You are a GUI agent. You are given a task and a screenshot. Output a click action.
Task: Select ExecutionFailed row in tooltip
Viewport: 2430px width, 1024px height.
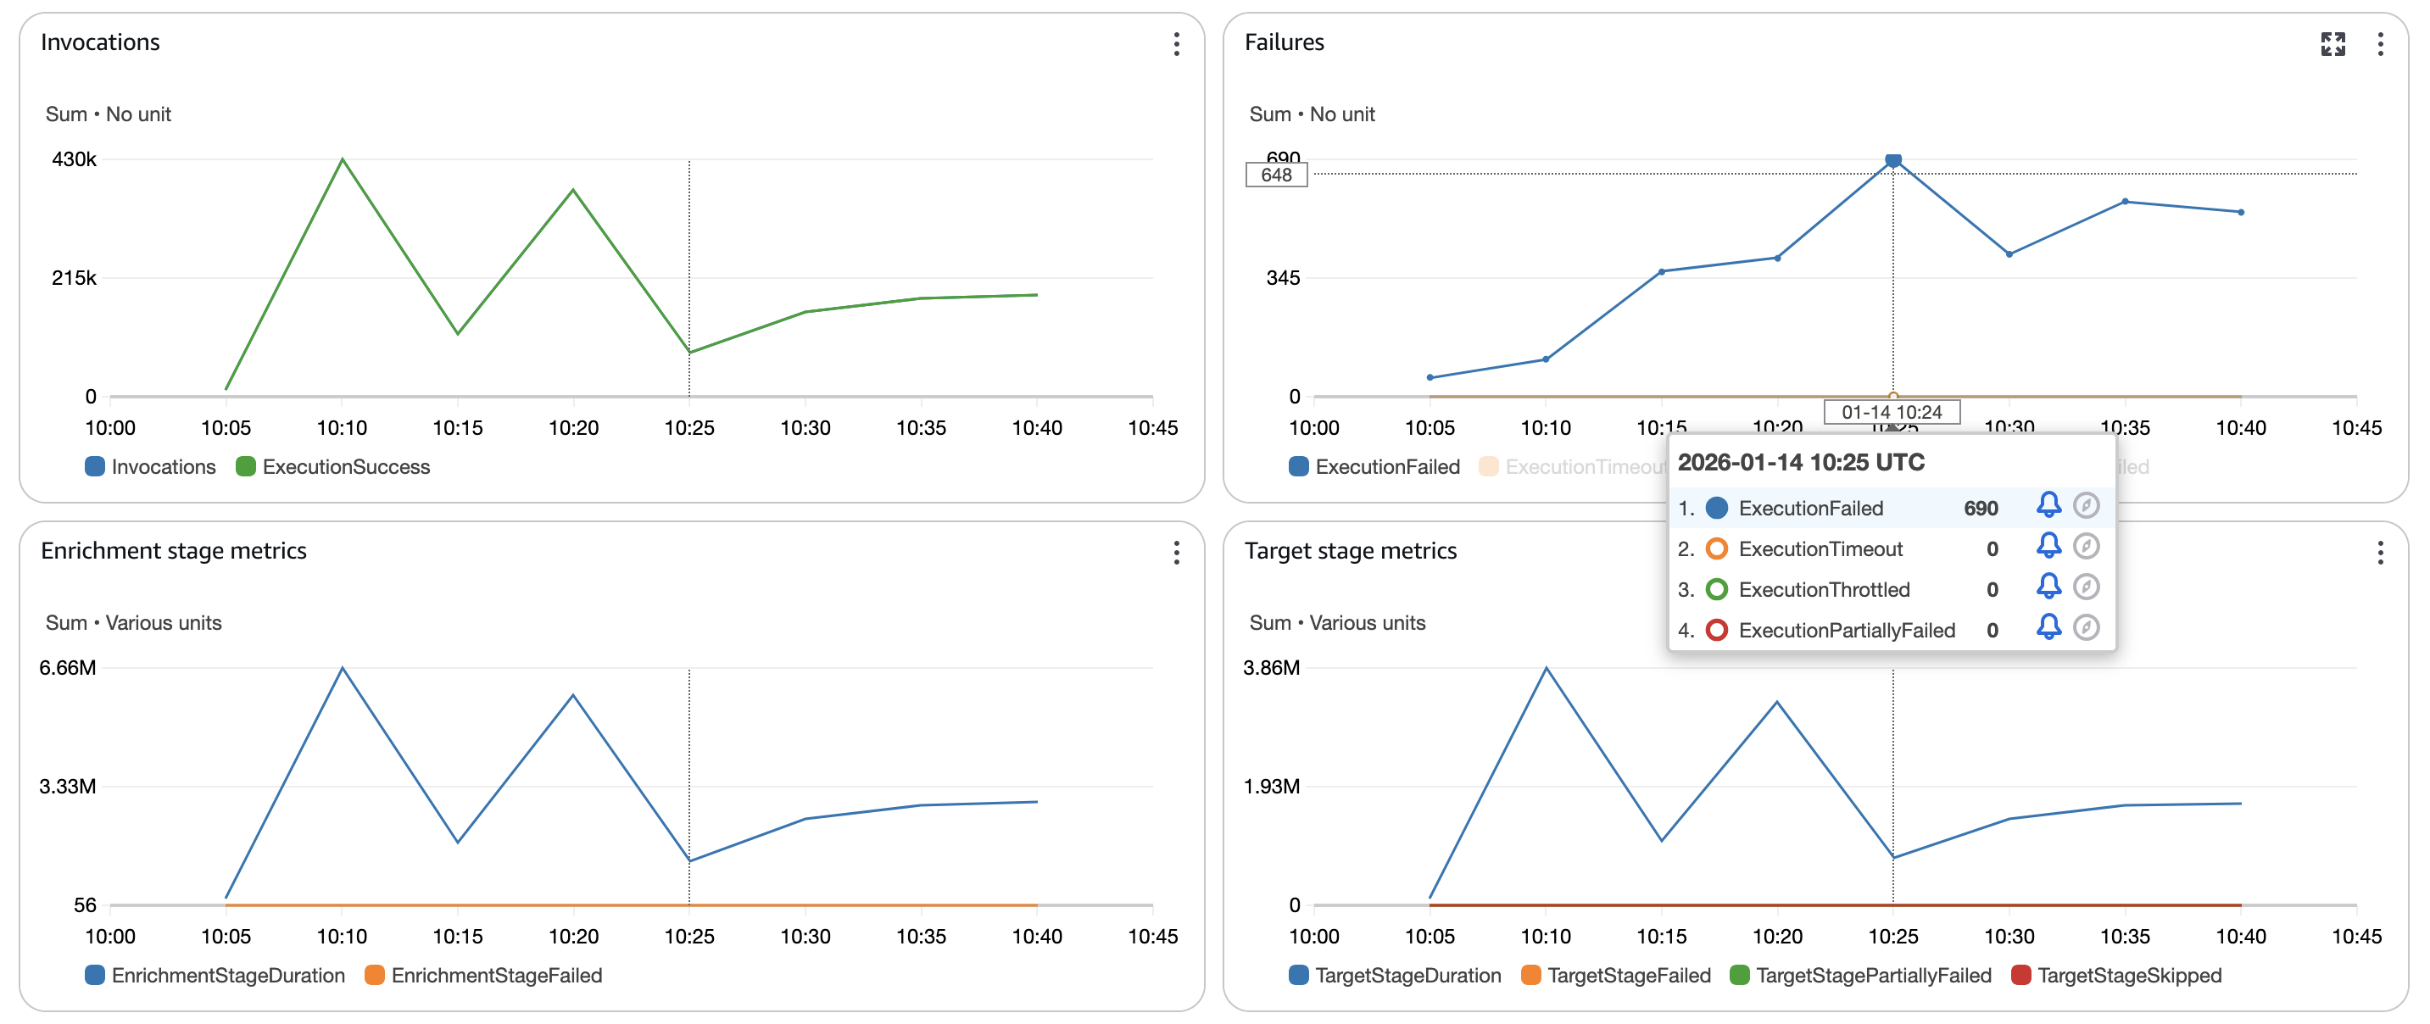coord(1892,509)
